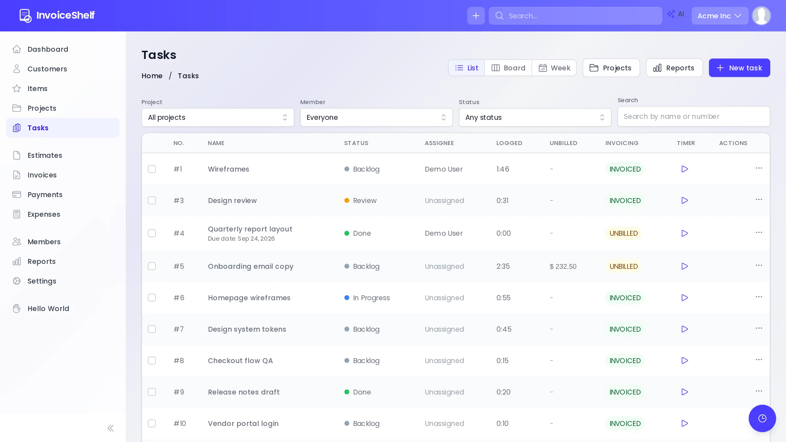Select the List view tab
Screen dimensions: 786x442
(467, 68)
